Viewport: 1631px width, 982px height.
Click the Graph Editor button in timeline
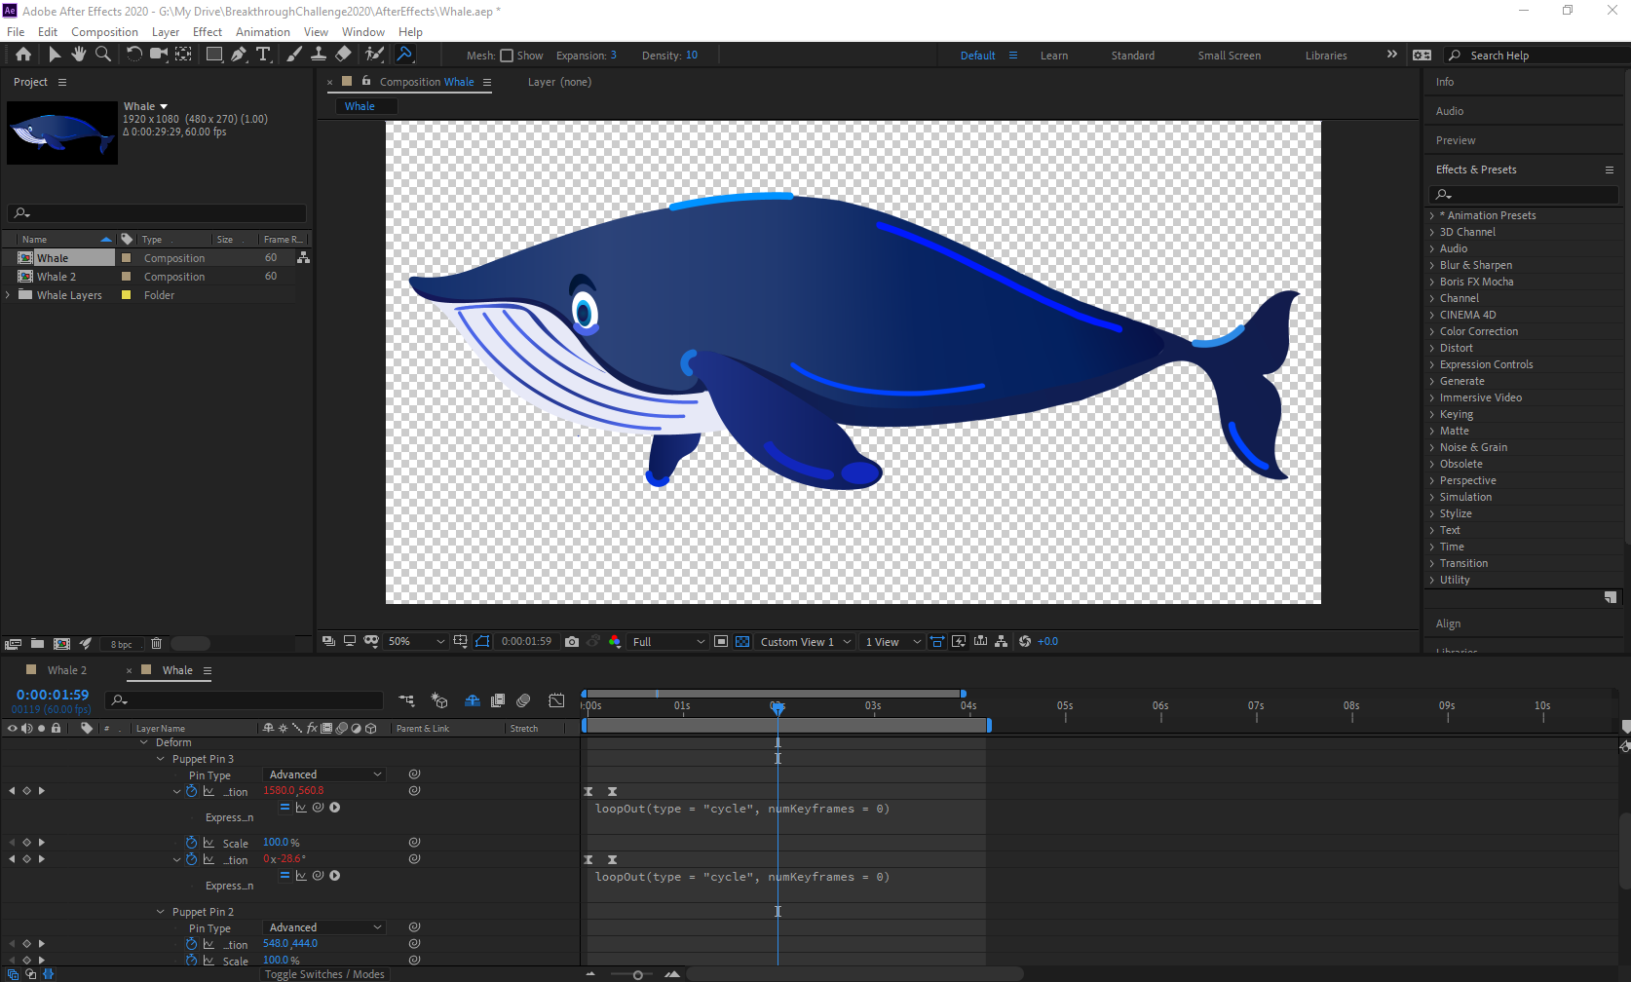pyautogui.click(x=556, y=700)
